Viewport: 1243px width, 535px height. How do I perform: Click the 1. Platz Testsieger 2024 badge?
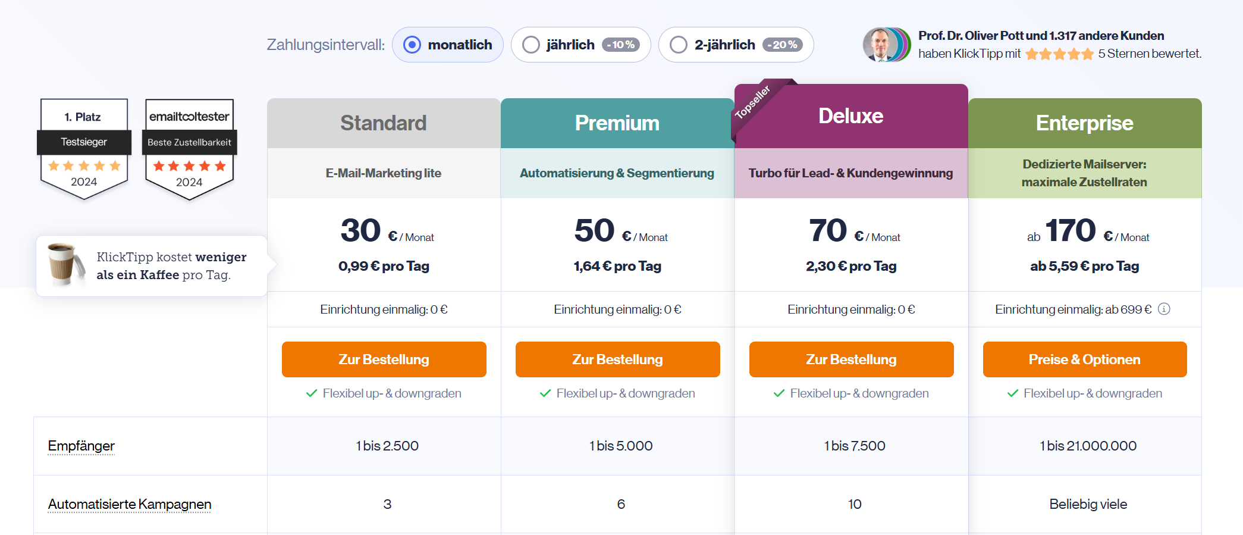click(84, 149)
